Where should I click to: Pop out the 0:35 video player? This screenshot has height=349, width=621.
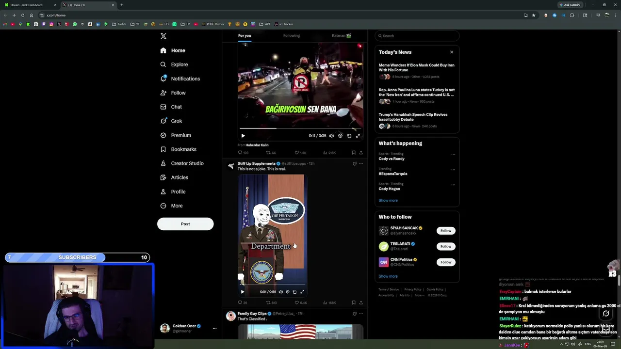(349, 136)
